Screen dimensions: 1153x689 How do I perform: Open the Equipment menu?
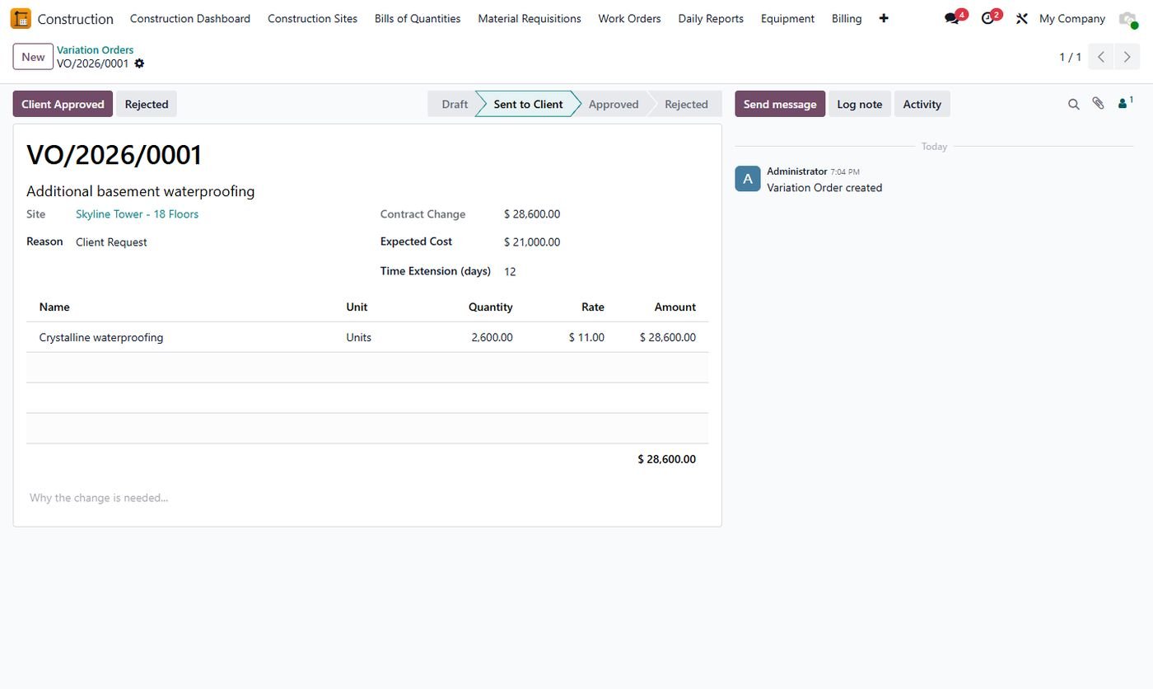tap(787, 18)
